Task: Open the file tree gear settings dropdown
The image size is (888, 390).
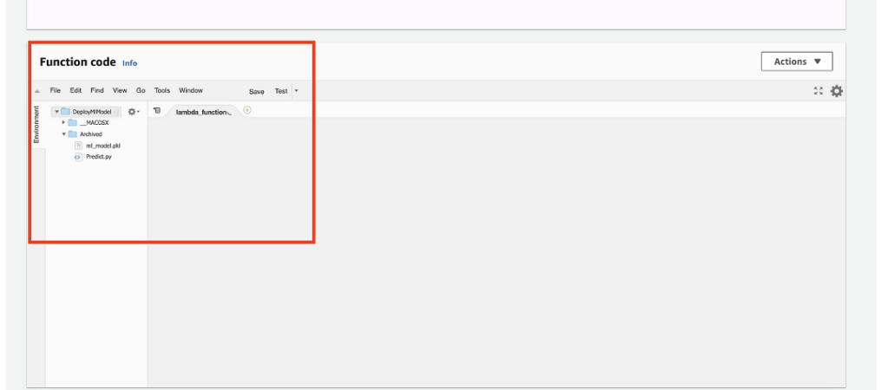Action: click(134, 112)
